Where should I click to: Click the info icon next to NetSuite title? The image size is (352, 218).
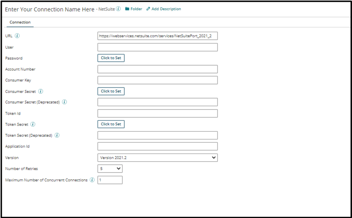pos(119,9)
